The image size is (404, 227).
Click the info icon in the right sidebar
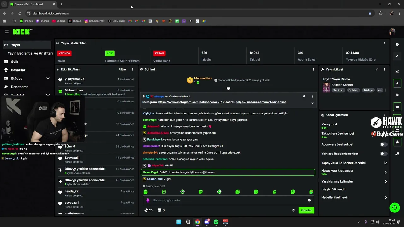(x=397, y=44)
